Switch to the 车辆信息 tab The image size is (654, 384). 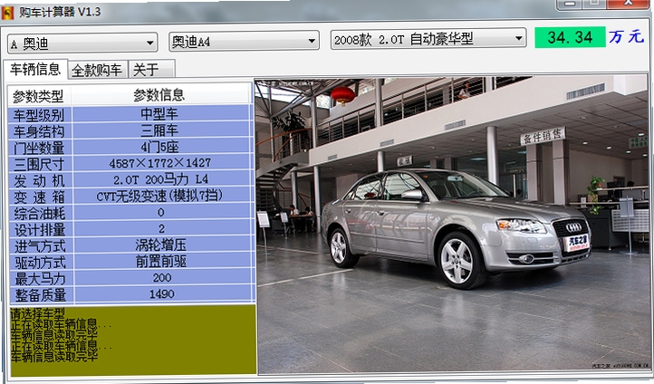[x=35, y=69]
